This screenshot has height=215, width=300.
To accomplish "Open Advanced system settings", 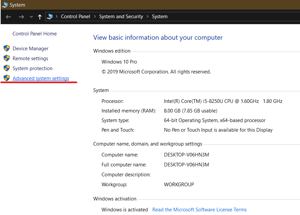I will pos(41,78).
